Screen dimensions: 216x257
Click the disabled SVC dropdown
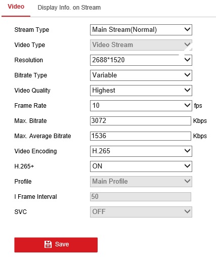coord(141,212)
